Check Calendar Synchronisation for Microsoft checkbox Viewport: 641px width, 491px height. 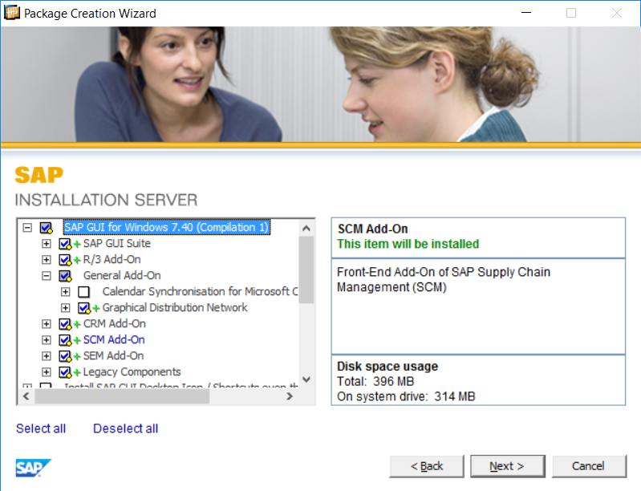pos(83,292)
